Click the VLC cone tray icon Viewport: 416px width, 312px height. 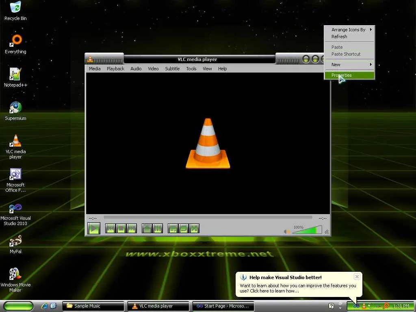click(364, 306)
